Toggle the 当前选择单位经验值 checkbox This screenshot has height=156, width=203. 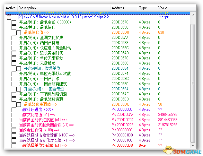pyautogui.click(x=14, y=146)
